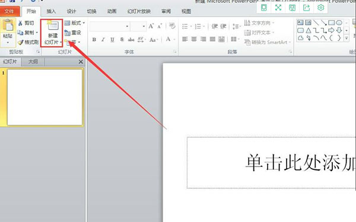Open the File (文件) tab
Image resolution: width=356 pixels, height=222 pixels.
9,11
